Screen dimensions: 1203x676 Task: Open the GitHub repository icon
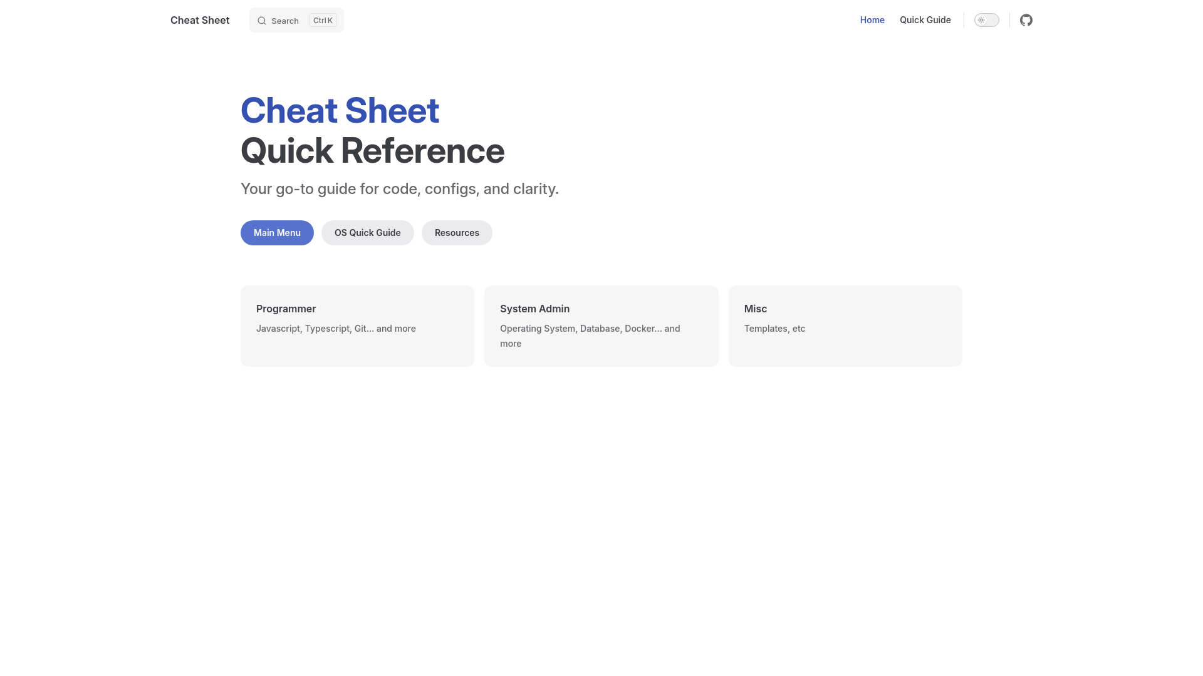[x=1026, y=20]
